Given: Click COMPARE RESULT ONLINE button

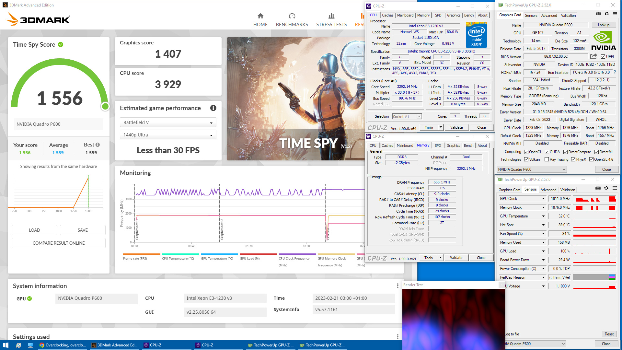Looking at the screenshot, I should [59, 243].
